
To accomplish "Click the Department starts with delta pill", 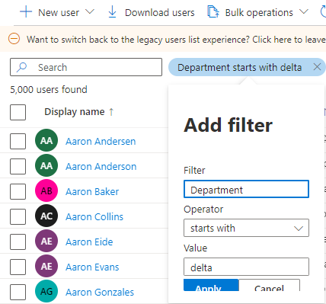I will [x=240, y=68].
